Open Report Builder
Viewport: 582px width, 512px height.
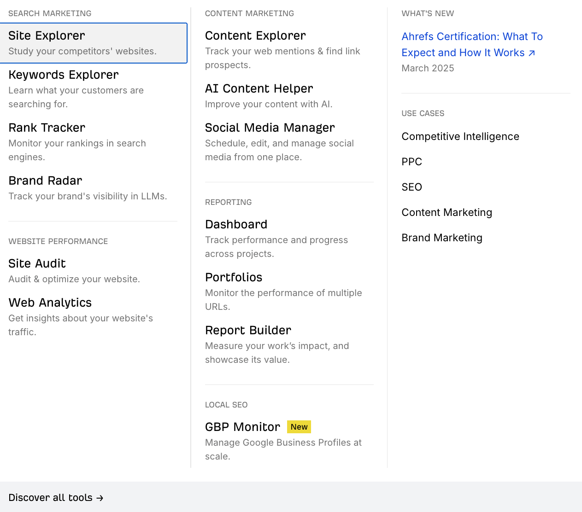pos(248,330)
